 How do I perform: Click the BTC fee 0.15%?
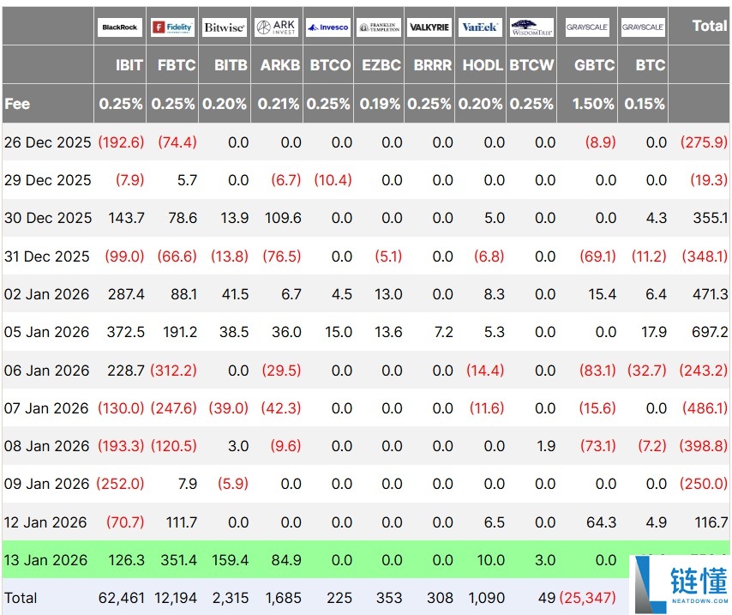point(645,103)
